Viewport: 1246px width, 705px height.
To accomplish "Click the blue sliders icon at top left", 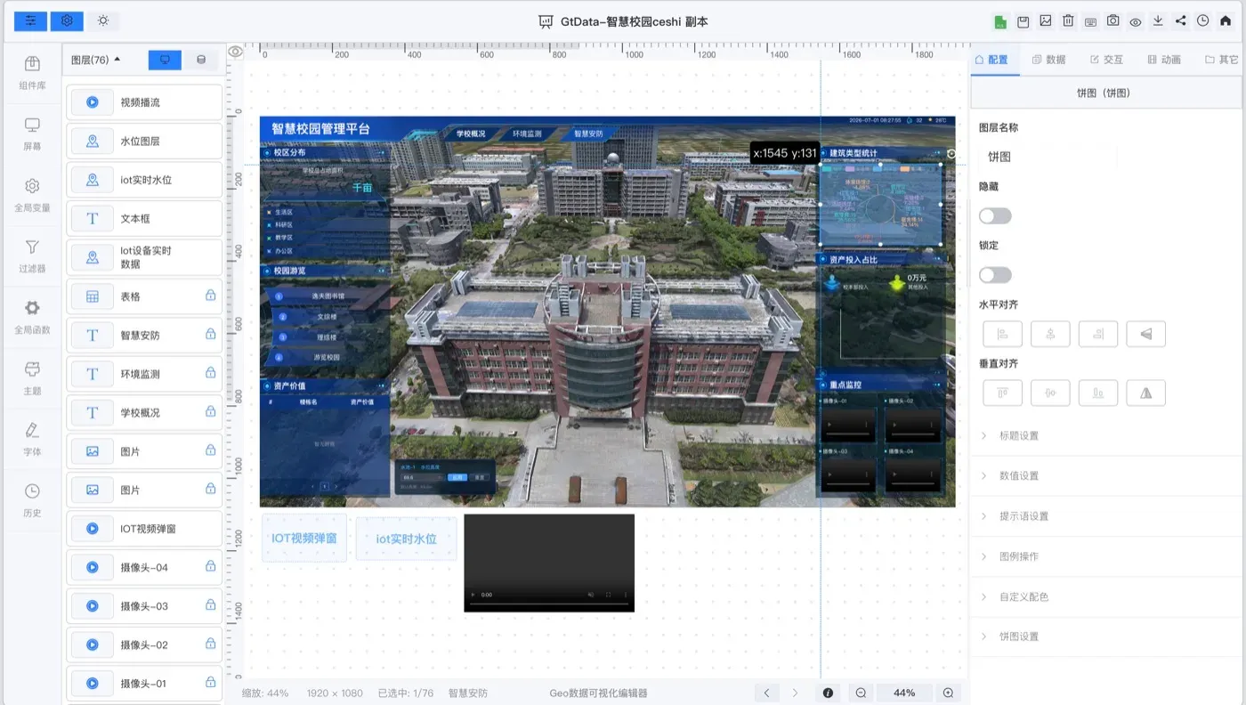I will coord(31,21).
